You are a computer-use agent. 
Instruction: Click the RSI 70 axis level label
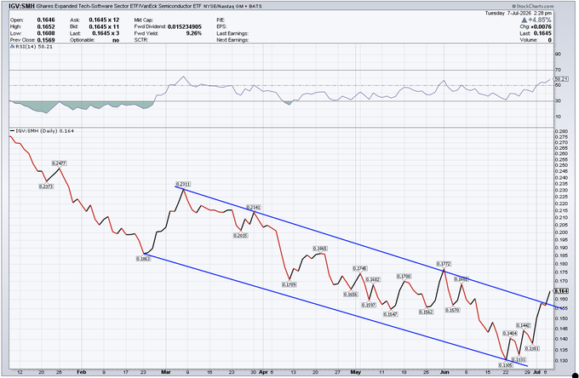(558, 70)
